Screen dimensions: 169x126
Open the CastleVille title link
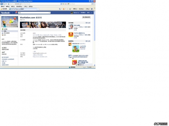pyautogui.click(x=83, y=46)
